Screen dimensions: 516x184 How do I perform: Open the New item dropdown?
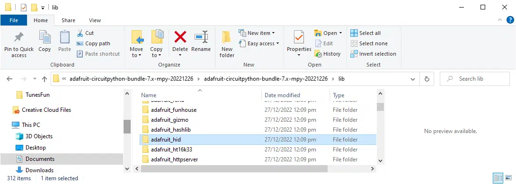pos(257,33)
